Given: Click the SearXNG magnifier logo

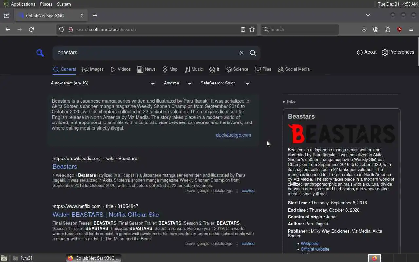Looking at the screenshot, I should 40,53.
